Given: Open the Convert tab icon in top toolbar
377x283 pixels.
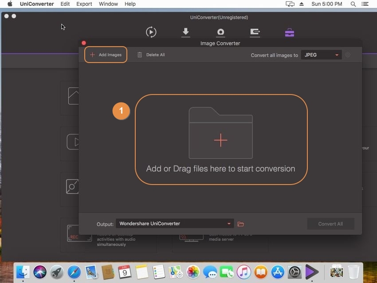Looking at the screenshot, I should tap(151, 32).
